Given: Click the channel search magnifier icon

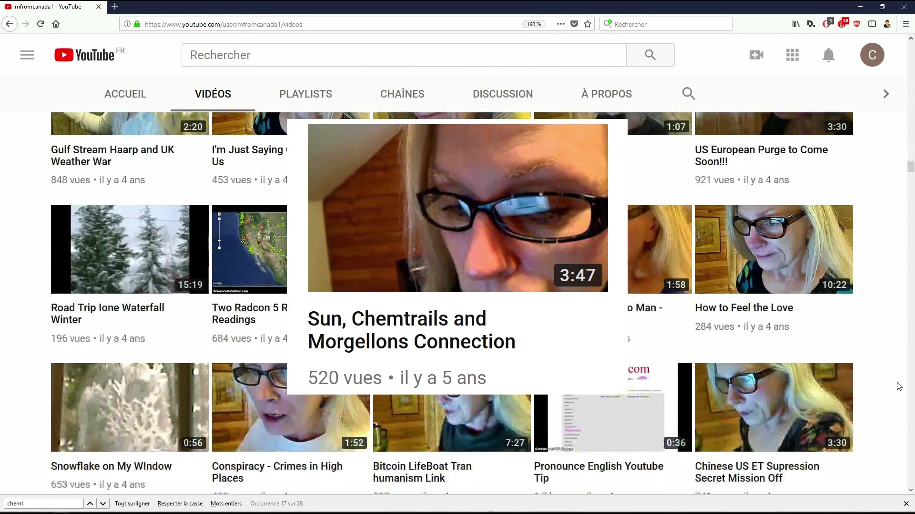Looking at the screenshot, I should tap(688, 94).
